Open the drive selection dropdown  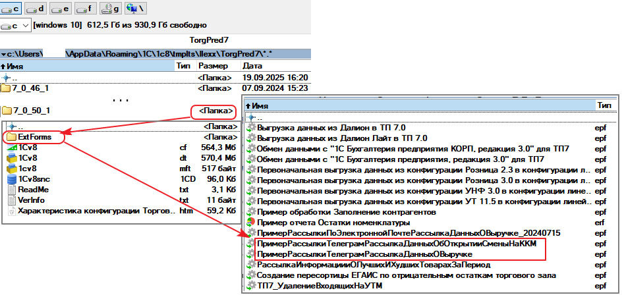click(x=26, y=26)
